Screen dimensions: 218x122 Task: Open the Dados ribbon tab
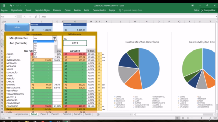click(67, 10)
